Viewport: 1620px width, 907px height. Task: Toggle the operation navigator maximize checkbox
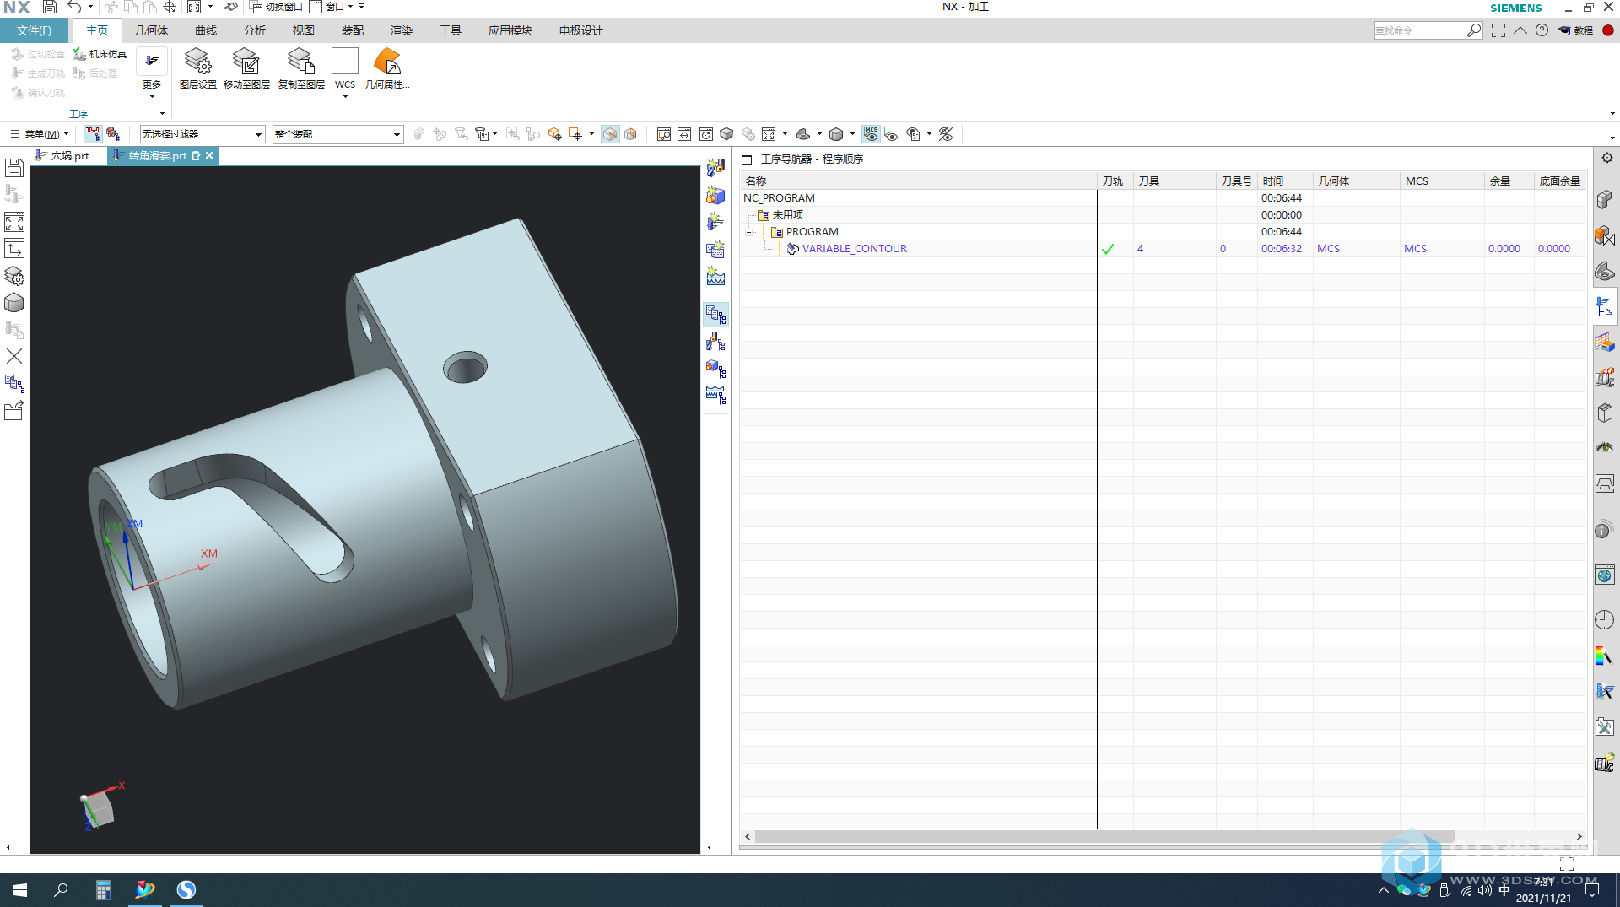(x=747, y=159)
